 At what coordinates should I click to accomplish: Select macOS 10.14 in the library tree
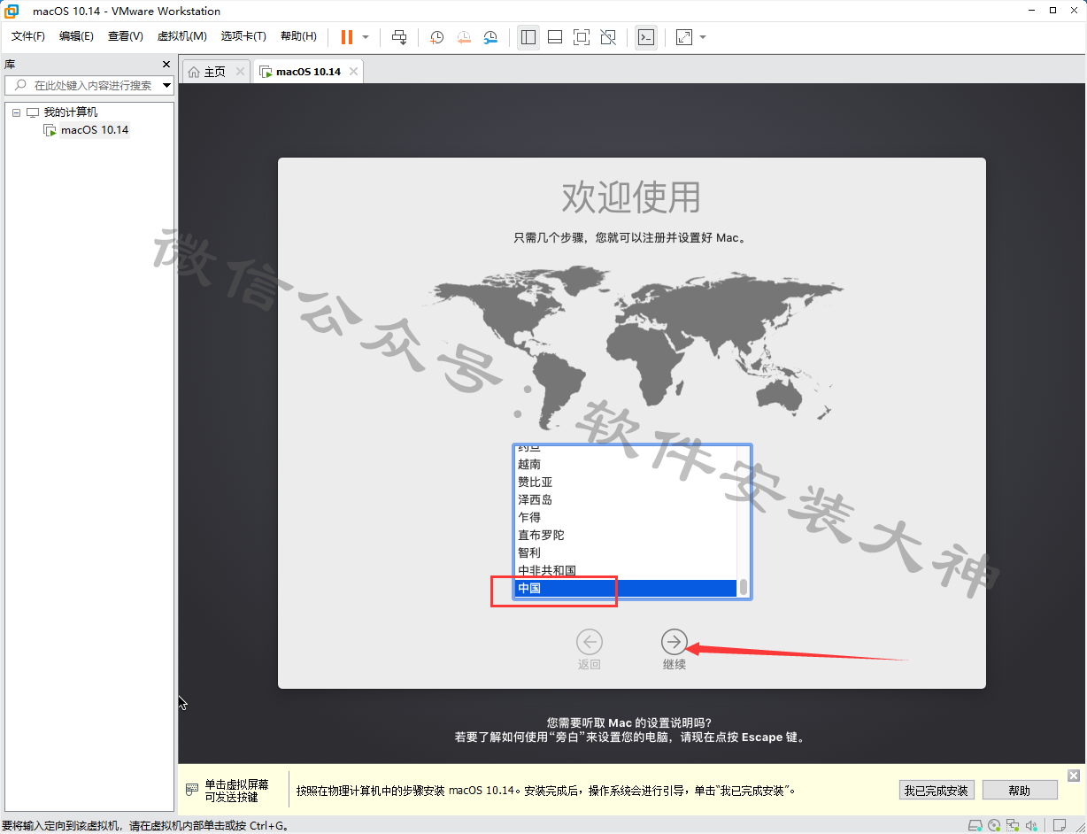(x=95, y=130)
